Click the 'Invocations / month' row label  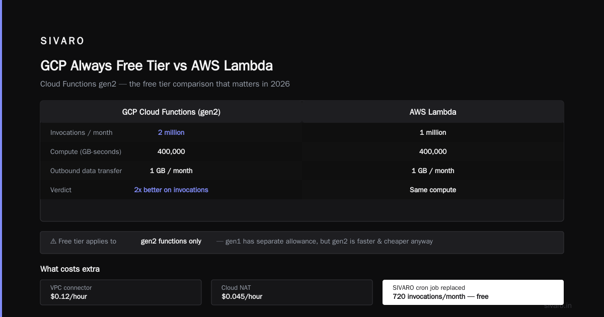(x=82, y=132)
